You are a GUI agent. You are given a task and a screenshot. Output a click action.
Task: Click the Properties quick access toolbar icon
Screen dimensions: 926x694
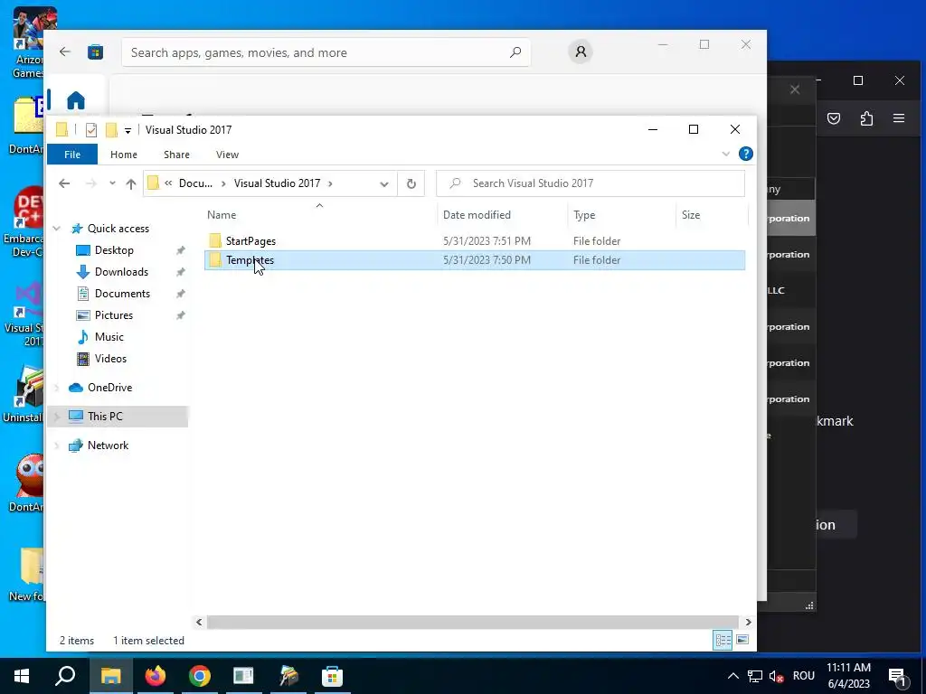tap(91, 130)
